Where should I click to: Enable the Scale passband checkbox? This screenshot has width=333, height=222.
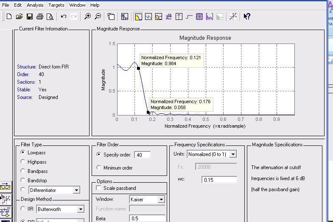(99, 188)
